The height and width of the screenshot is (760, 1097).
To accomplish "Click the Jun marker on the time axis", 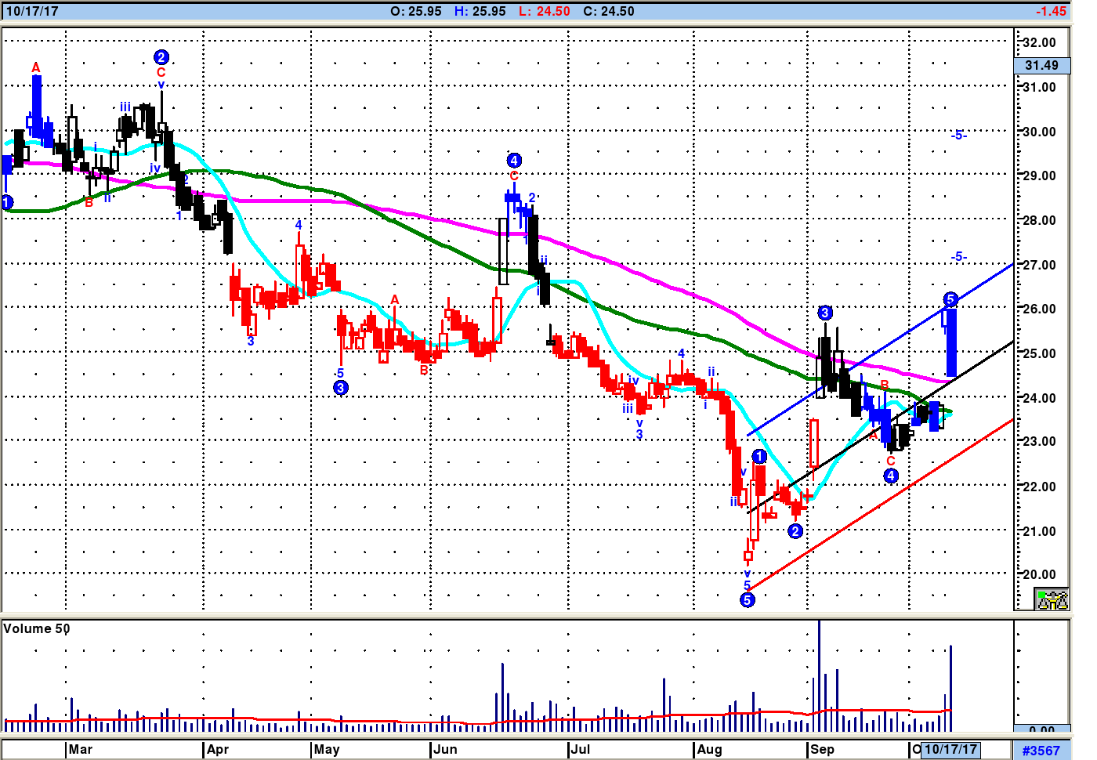I will pyautogui.click(x=445, y=749).
